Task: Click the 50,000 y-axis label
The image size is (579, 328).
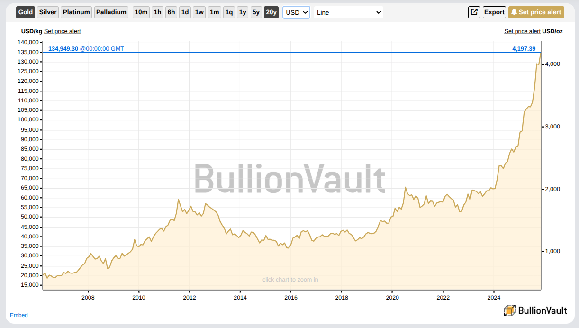Action: 30,217
